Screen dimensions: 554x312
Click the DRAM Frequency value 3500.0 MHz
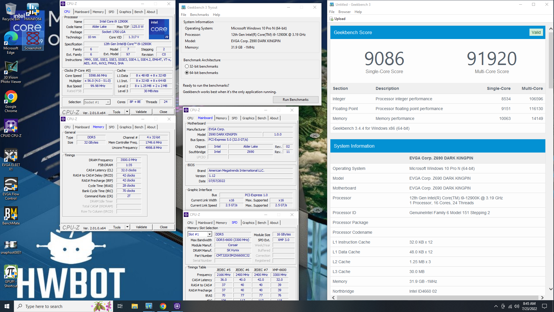pos(129,160)
